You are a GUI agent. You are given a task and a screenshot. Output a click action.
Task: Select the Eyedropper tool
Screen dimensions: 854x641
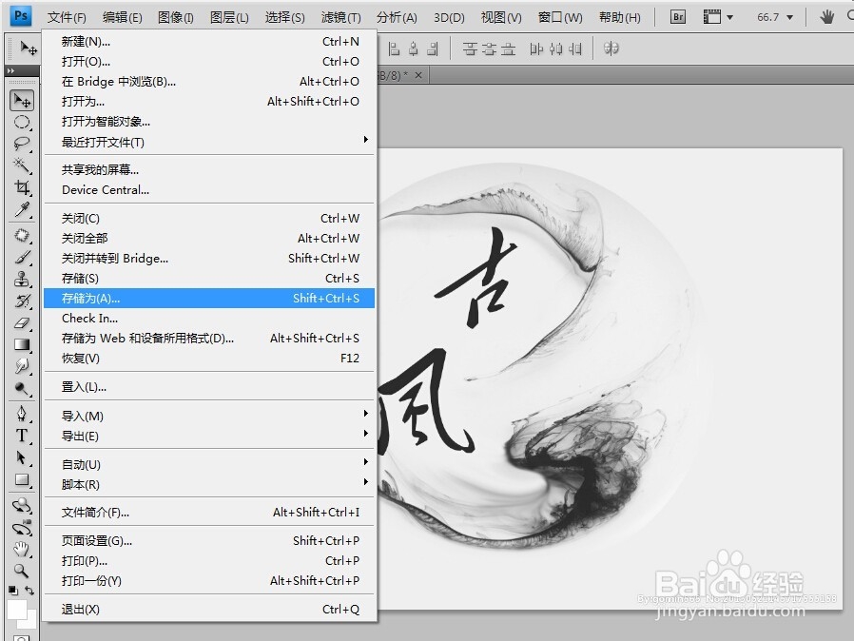point(23,209)
